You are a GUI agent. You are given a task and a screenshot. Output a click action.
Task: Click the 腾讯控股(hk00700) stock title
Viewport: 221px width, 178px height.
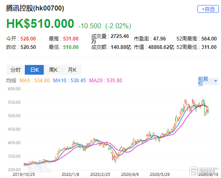tap(35, 8)
